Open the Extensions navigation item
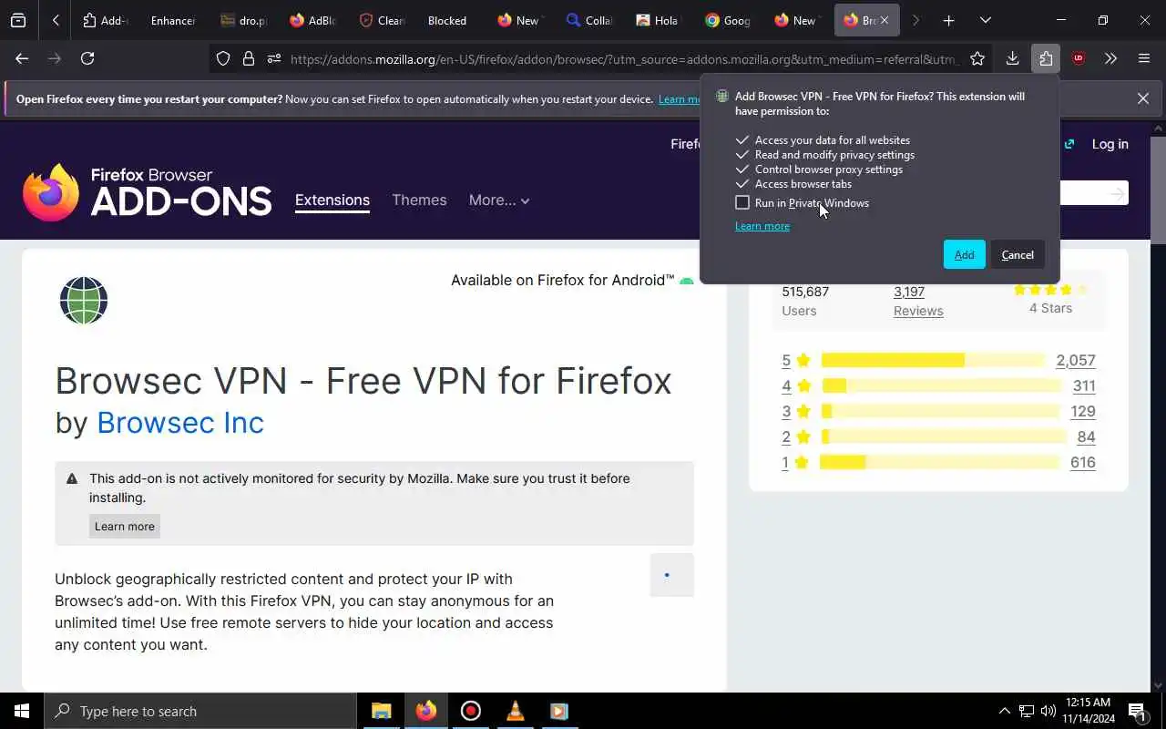Viewport: 1166px width, 729px height. tap(332, 200)
